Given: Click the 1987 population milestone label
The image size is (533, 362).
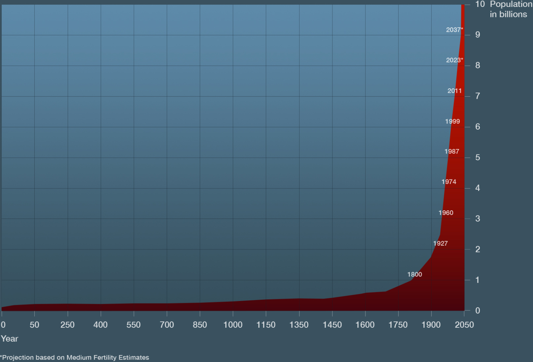Looking at the screenshot, I should [452, 152].
